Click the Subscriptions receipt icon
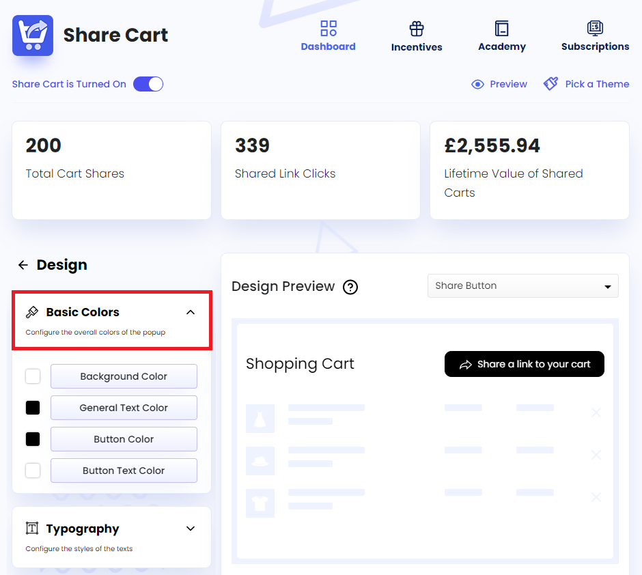Screen dimensions: 642x575 coord(594,29)
